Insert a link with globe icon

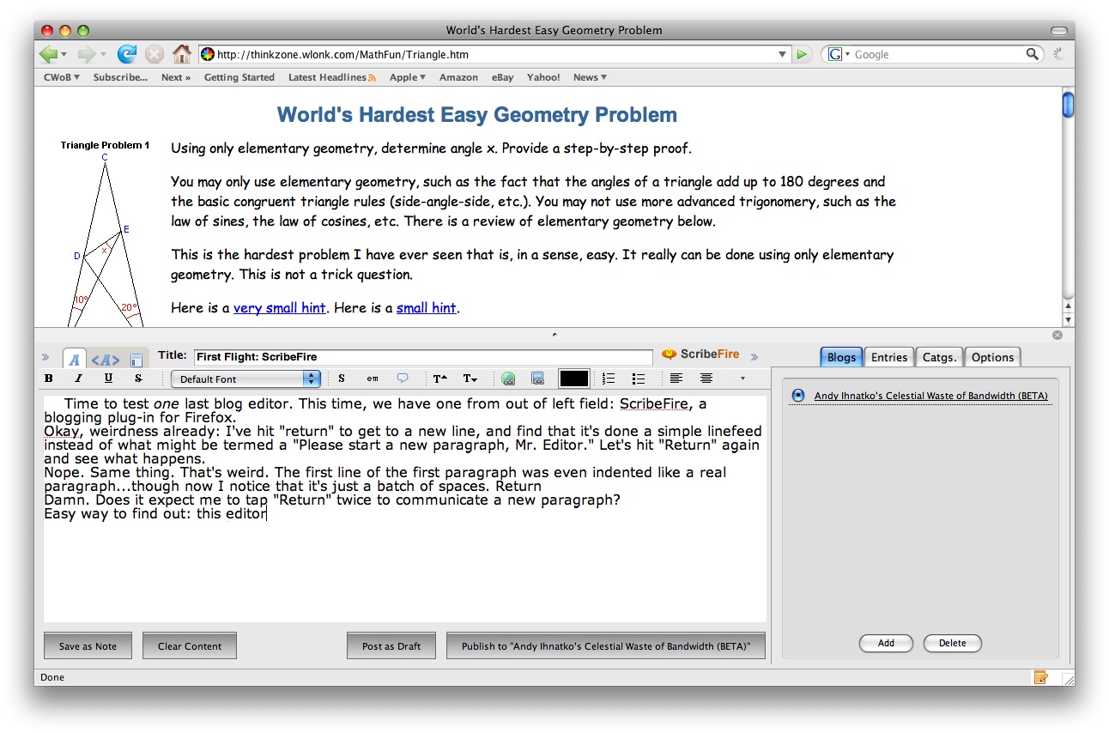click(x=508, y=379)
